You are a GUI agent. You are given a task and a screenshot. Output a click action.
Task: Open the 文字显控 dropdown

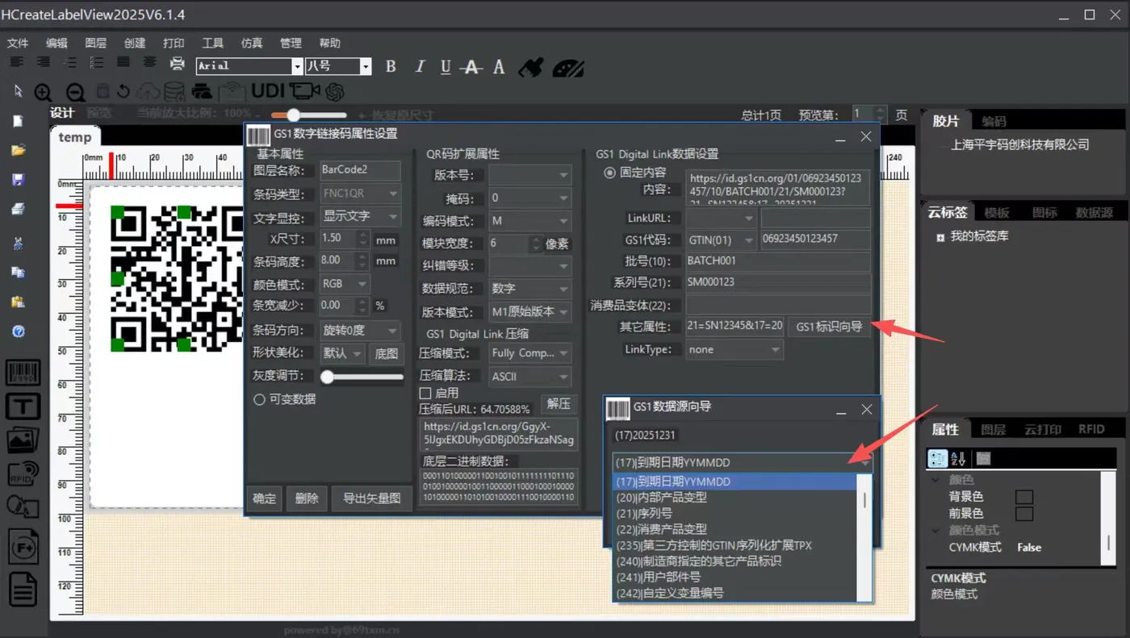point(360,216)
